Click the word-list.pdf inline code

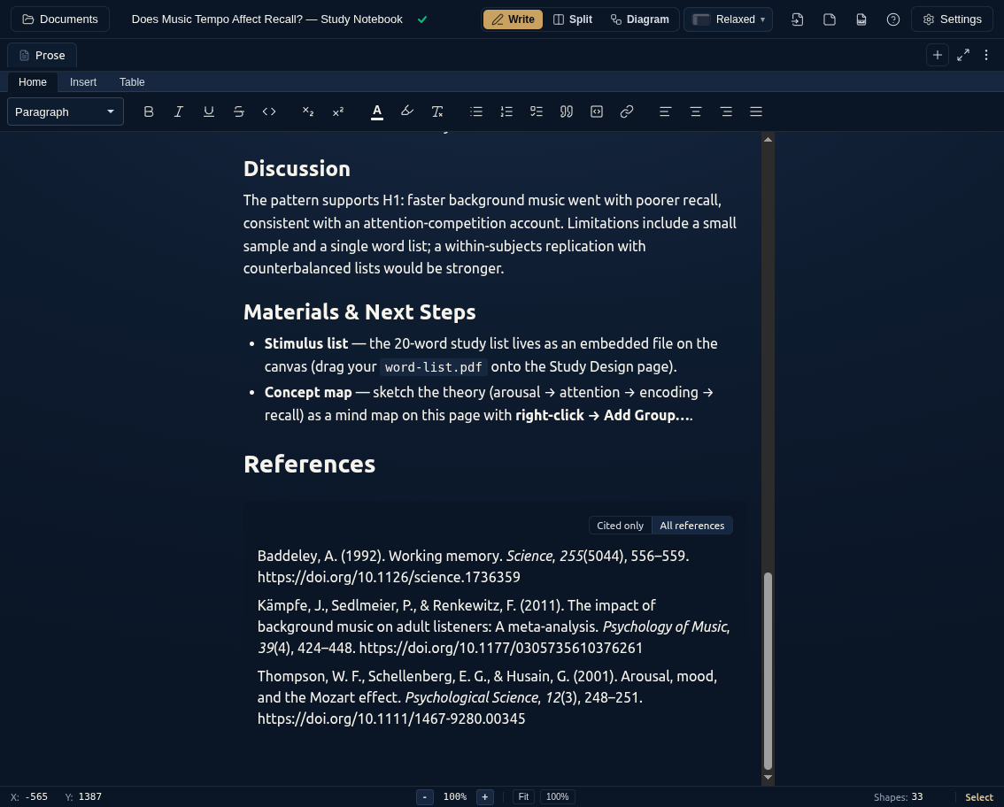434,367
